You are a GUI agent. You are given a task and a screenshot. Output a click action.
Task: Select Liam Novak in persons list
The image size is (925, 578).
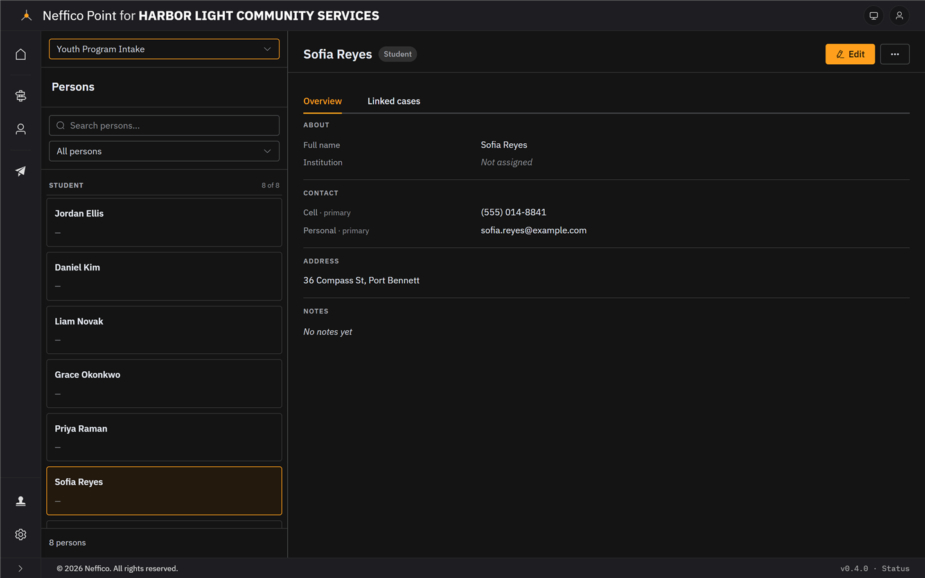coord(164,330)
